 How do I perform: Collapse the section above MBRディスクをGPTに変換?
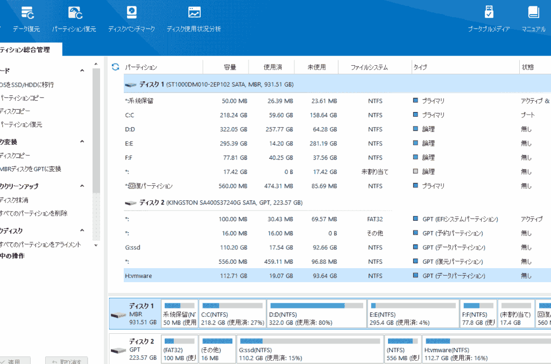coord(82,142)
